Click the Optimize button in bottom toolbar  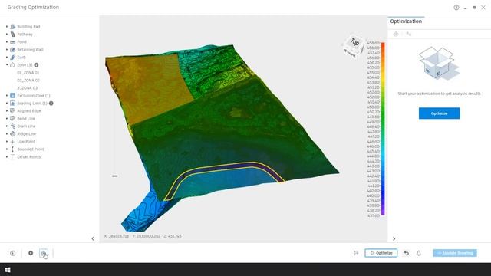tap(381, 253)
